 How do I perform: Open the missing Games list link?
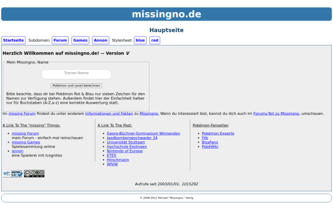(26, 142)
